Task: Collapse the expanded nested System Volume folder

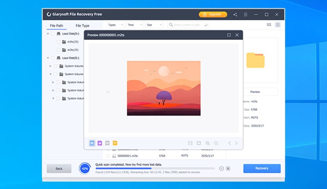Action: pyautogui.click(x=53, y=98)
